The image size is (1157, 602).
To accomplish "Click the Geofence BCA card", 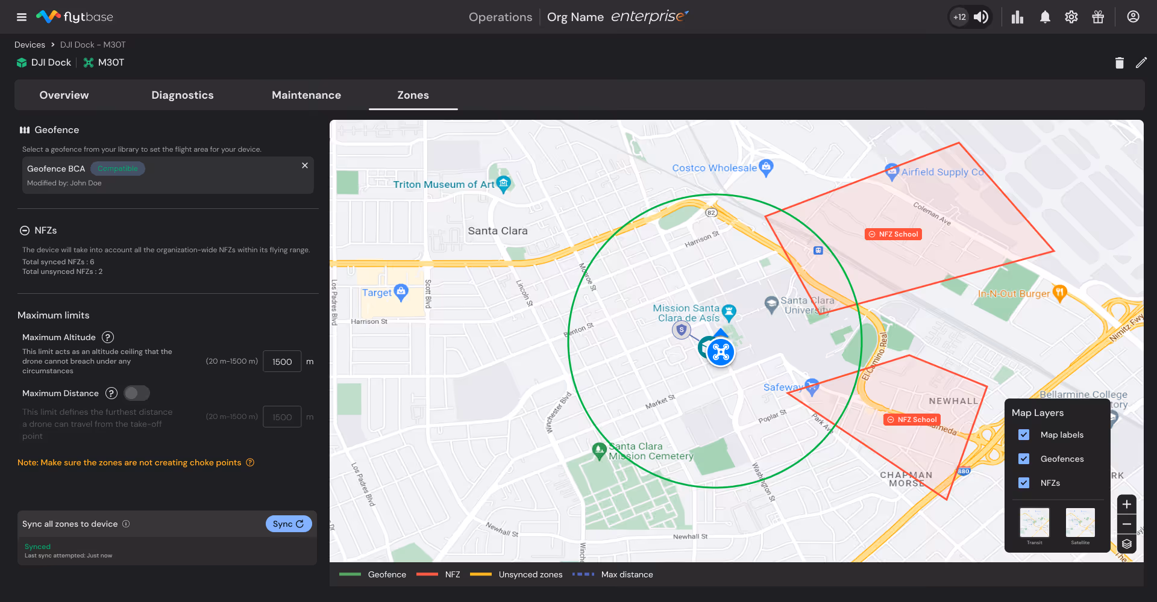I will [168, 175].
